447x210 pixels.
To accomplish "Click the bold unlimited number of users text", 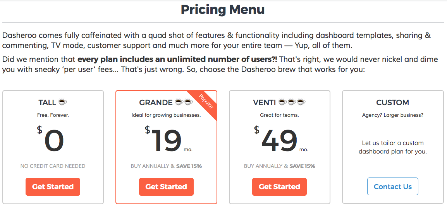I will (177, 60).
